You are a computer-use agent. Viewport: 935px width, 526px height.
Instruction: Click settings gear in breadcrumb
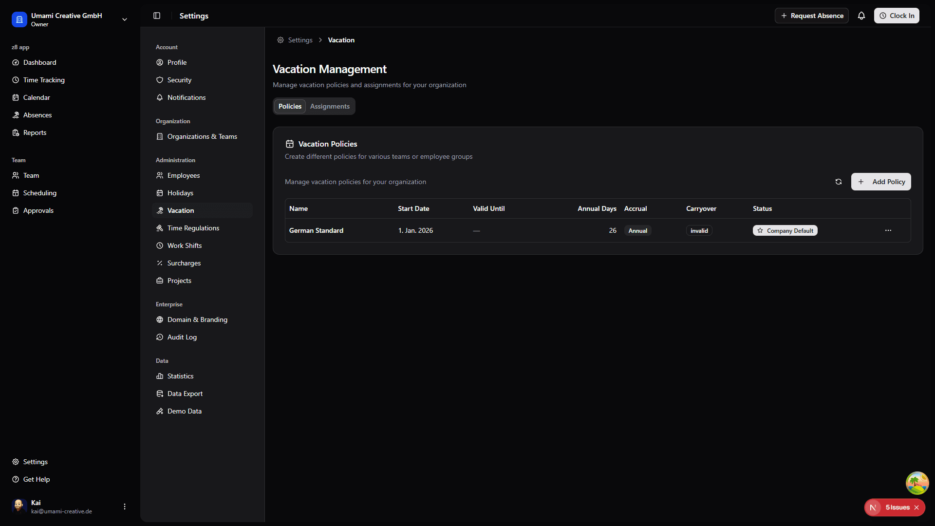(x=280, y=40)
